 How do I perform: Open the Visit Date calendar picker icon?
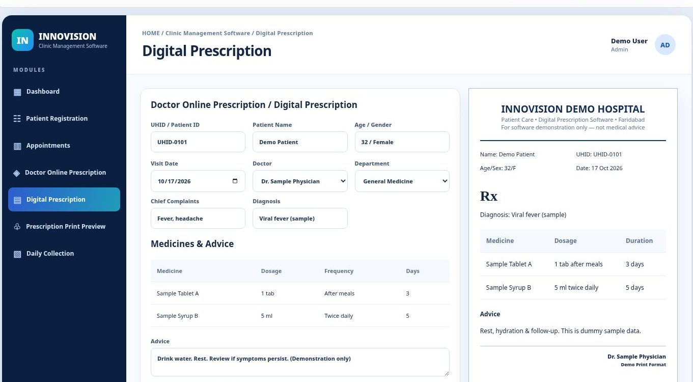pyautogui.click(x=235, y=181)
